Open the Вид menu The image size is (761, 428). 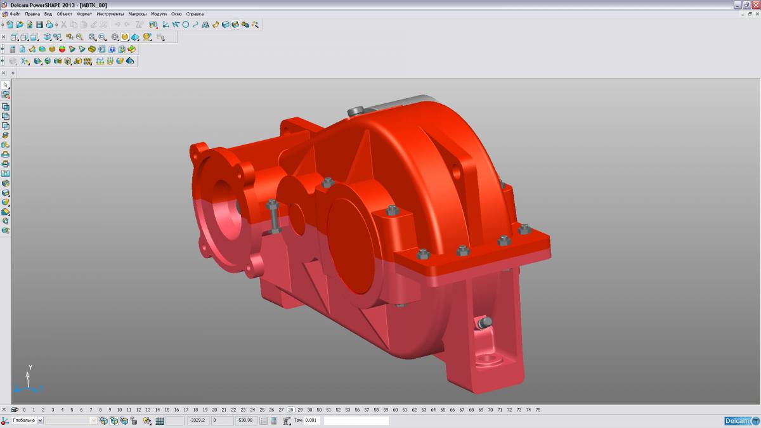(48, 13)
